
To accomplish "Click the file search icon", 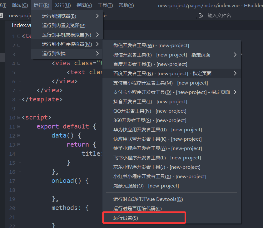I will coord(201,16).
